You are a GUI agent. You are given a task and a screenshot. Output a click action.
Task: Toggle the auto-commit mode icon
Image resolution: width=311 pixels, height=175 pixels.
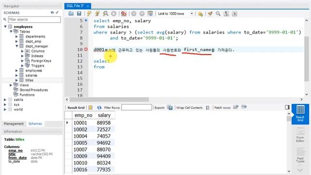click(x=150, y=14)
